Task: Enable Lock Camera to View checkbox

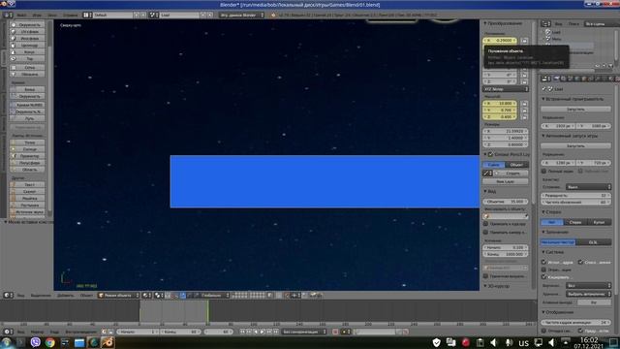Action: pyautogui.click(x=486, y=233)
